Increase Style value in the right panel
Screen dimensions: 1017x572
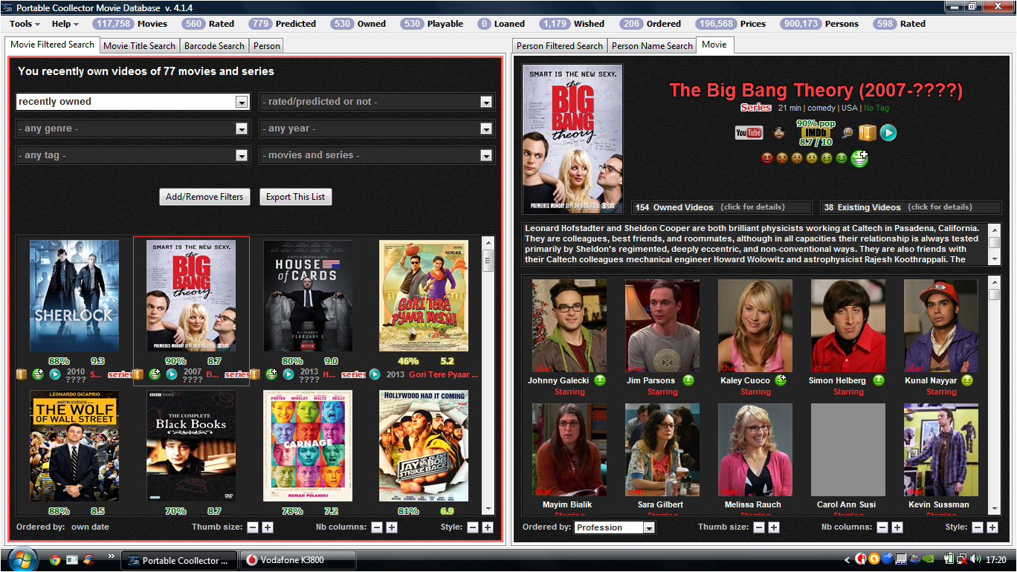(993, 527)
